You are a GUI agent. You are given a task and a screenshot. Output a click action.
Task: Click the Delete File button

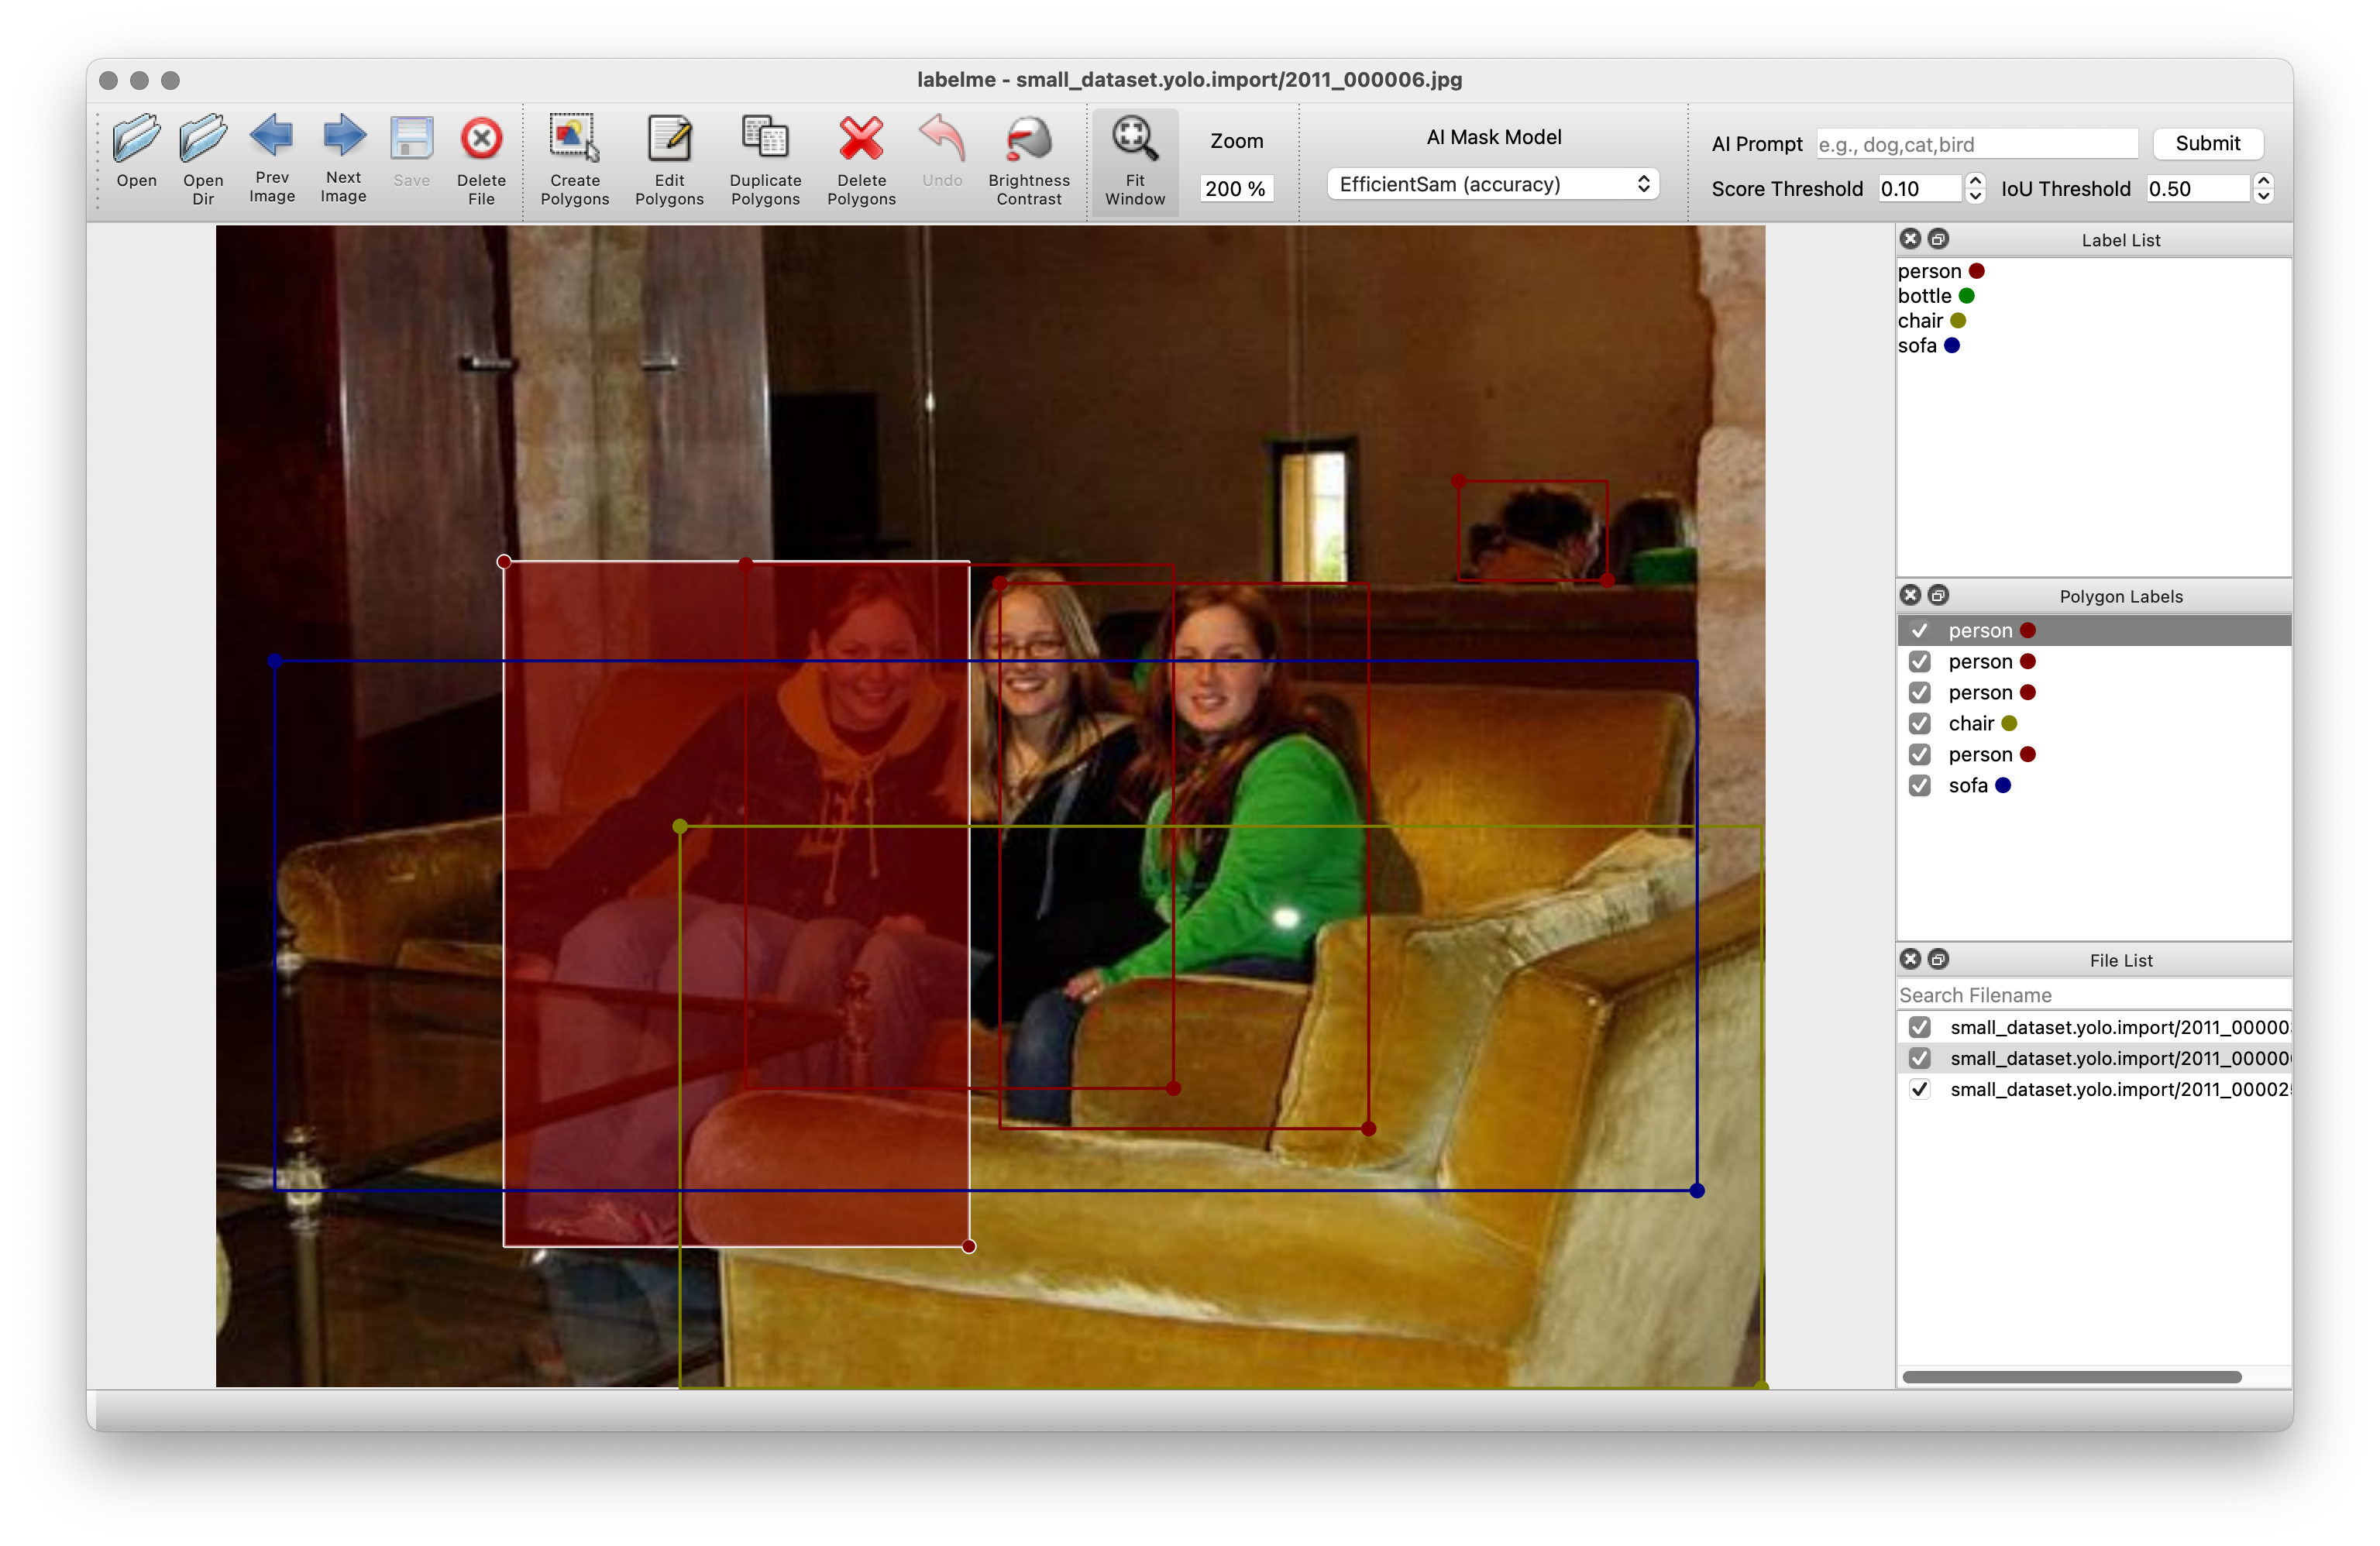coord(481,139)
